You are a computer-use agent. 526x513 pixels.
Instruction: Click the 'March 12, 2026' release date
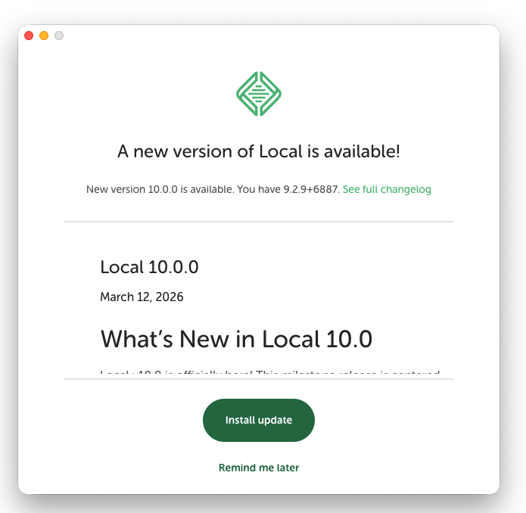click(x=142, y=297)
